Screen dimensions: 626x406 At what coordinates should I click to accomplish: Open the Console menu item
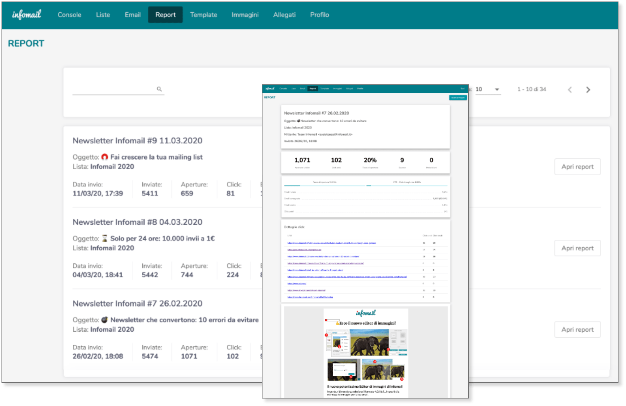tap(69, 15)
